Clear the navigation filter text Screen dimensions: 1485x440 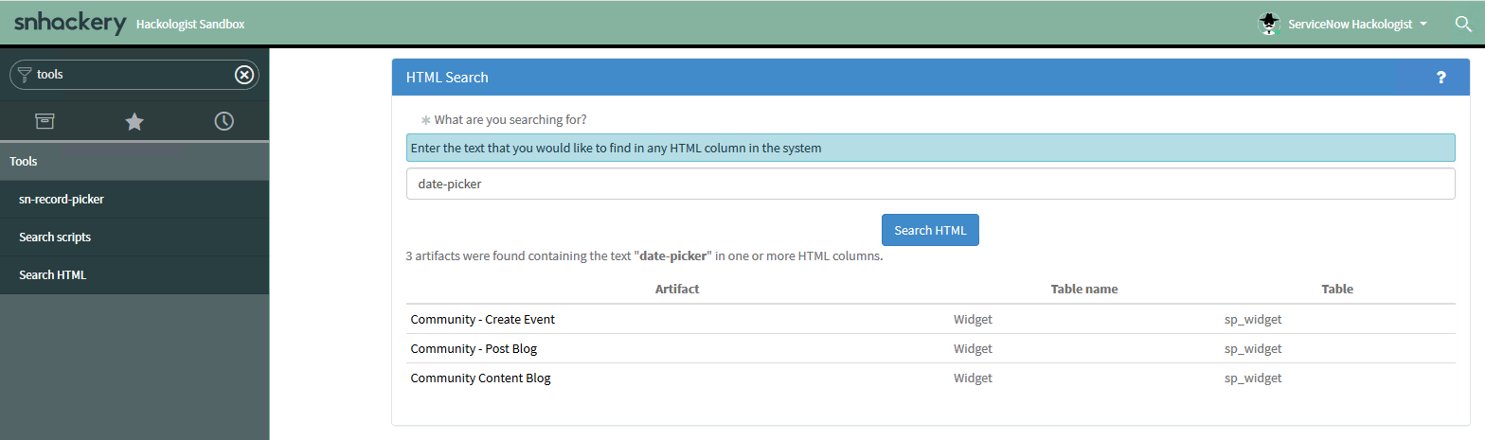pyautogui.click(x=244, y=75)
